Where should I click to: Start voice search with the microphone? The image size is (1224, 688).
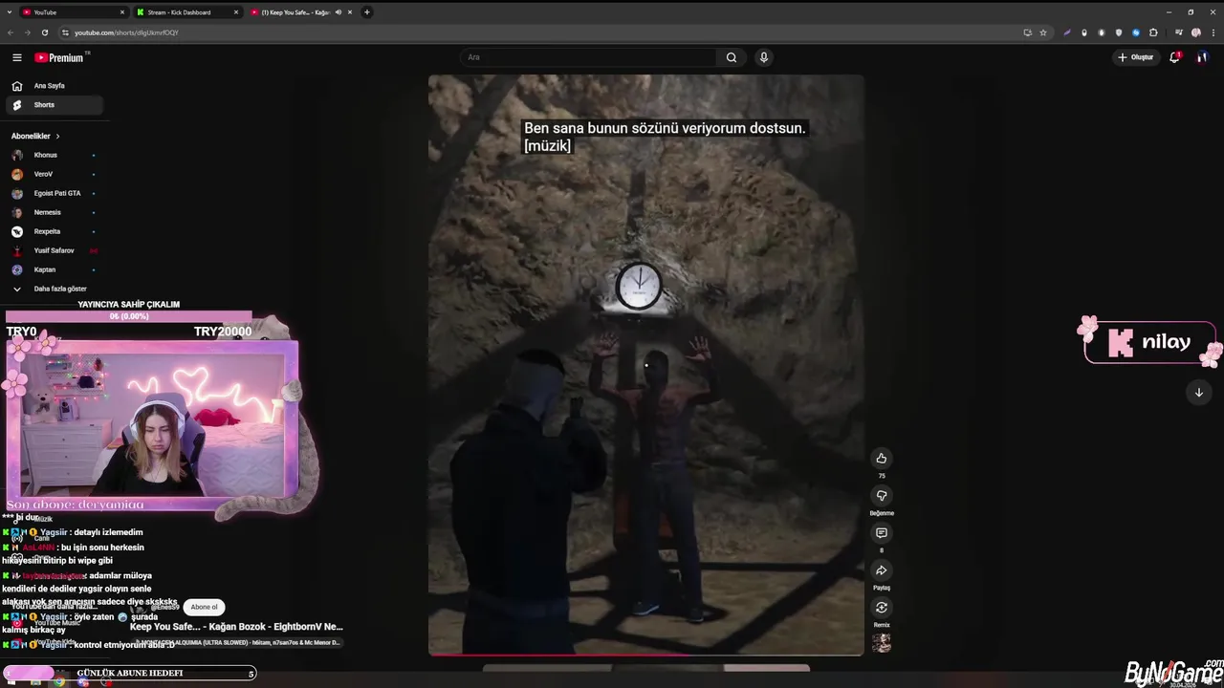coord(764,57)
